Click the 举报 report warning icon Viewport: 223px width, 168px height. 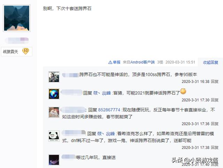[x=110, y=62]
